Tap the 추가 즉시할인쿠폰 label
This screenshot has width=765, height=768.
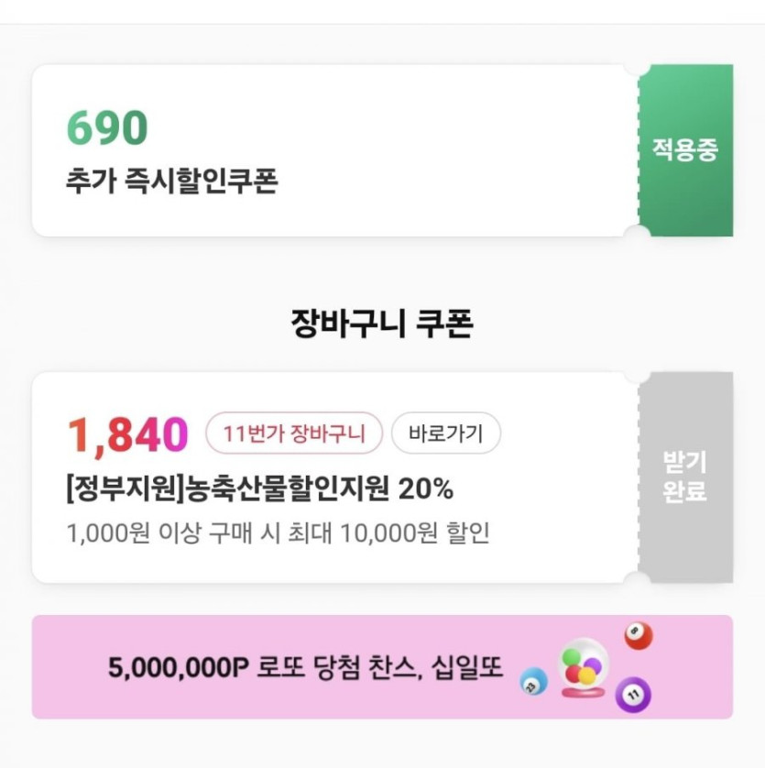(171, 181)
